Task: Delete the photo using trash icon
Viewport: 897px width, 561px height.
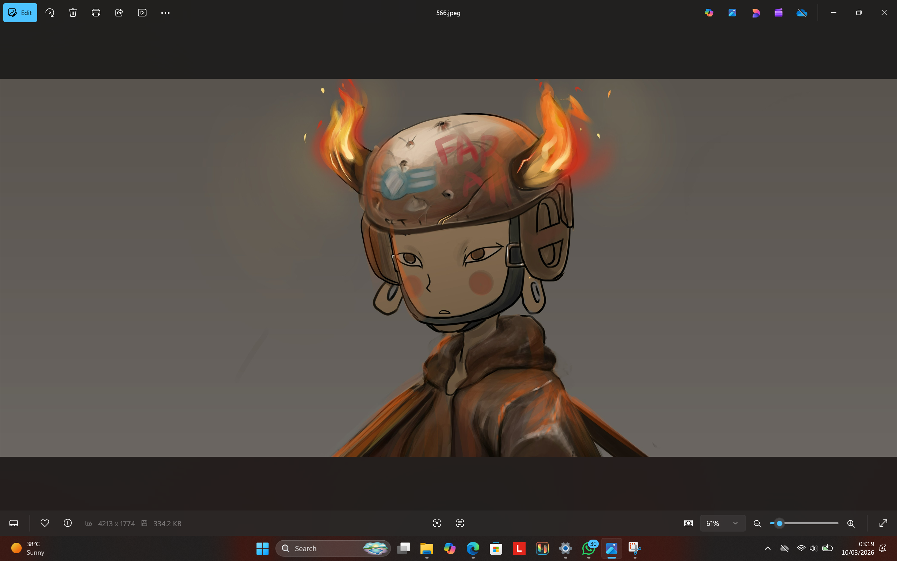Action: click(x=73, y=13)
